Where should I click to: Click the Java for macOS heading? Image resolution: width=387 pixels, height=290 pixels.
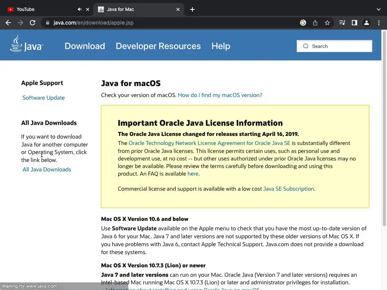click(x=131, y=83)
